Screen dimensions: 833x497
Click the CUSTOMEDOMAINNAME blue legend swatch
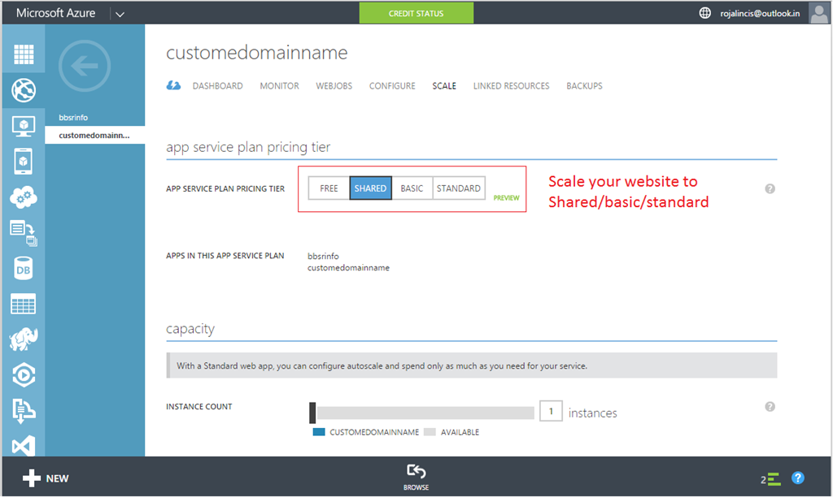[x=319, y=432]
